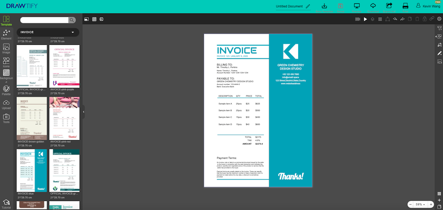Select OFFICIAL INVOICE dark green template thumbnail
443x210 pixels.
pyautogui.click(x=64, y=171)
